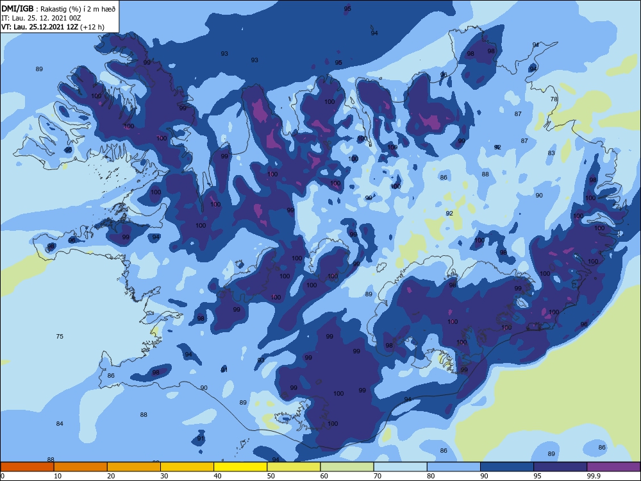Click the legend tick label '40'
641x481 pixels.
tap(217, 476)
